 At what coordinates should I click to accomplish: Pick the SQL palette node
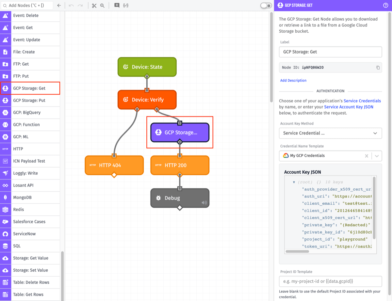30,246
